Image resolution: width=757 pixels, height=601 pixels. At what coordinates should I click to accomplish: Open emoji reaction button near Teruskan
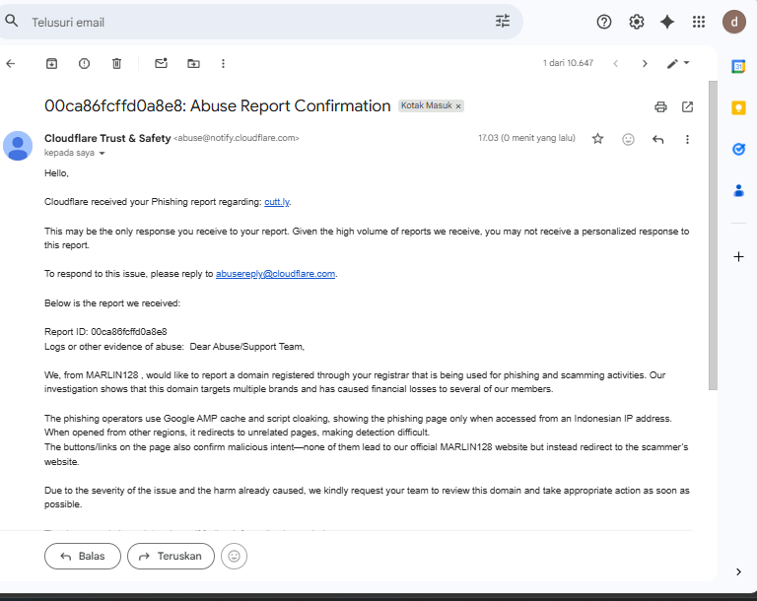tap(235, 556)
